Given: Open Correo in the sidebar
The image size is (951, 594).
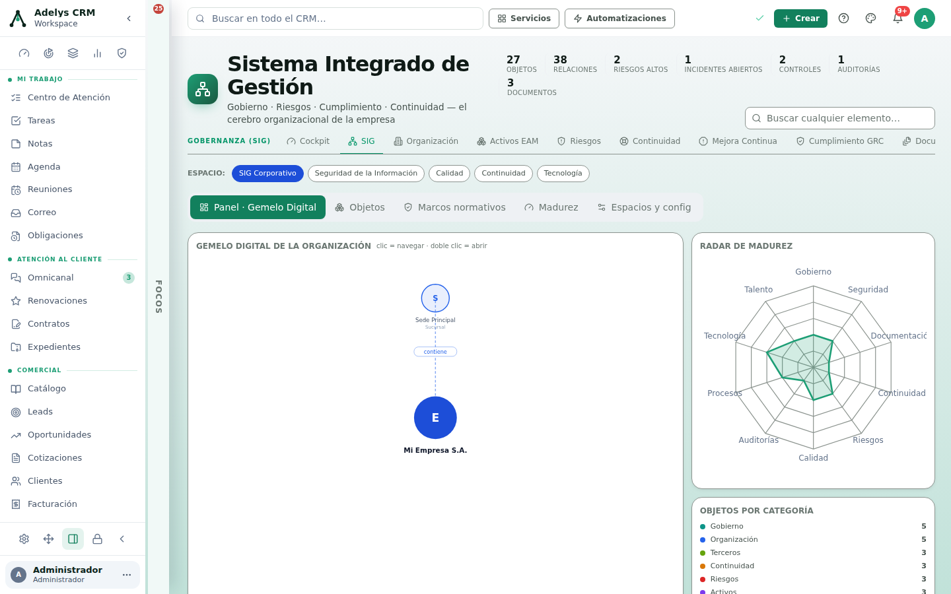Looking at the screenshot, I should [x=73, y=213].
